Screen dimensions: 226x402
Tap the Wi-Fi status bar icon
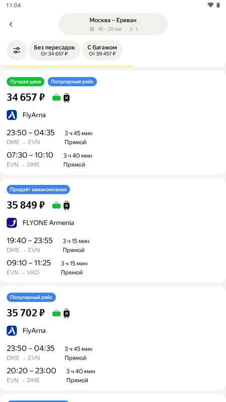tap(210, 5)
